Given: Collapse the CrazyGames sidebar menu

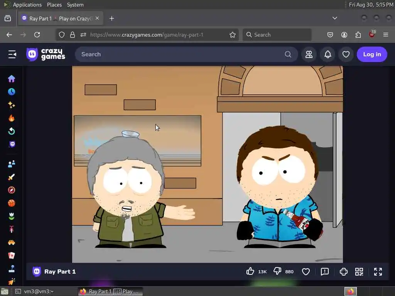Looking at the screenshot, I should tap(12, 54).
